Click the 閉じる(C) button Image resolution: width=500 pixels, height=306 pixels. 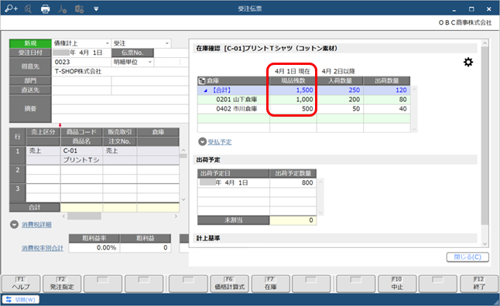467,257
